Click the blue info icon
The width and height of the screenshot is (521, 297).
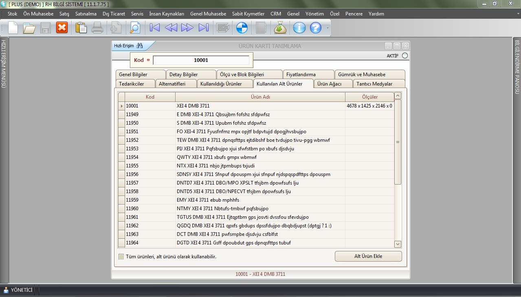click(x=299, y=28)
